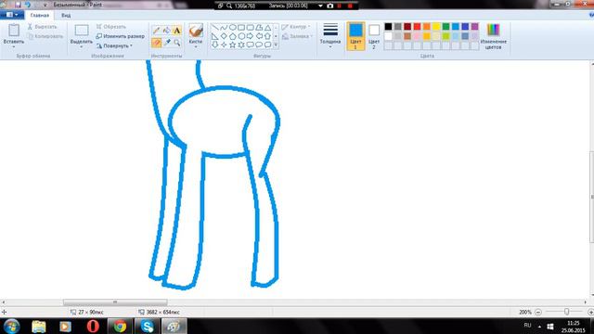Pick the up arrow shape
Viewport: 594px width, 334px height.
click(x=268, y=36)
